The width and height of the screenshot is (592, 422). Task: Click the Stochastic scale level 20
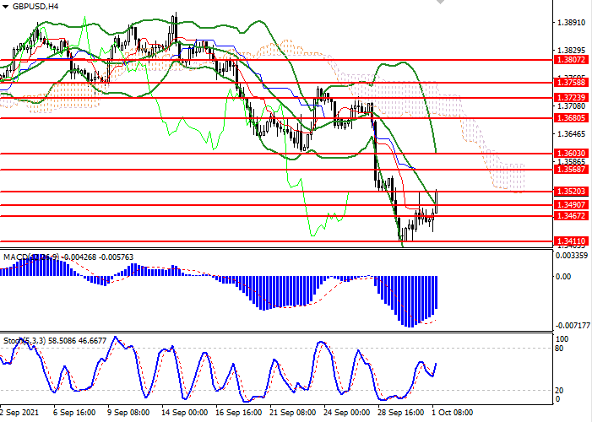pos(559,391)
